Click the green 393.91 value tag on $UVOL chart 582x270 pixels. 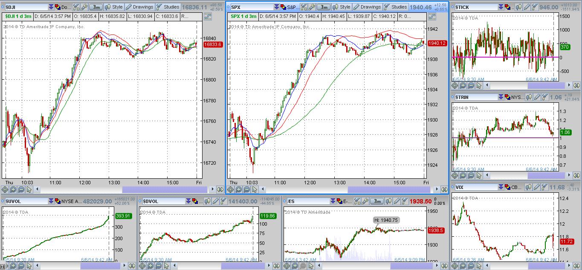(x=124, y=216)
